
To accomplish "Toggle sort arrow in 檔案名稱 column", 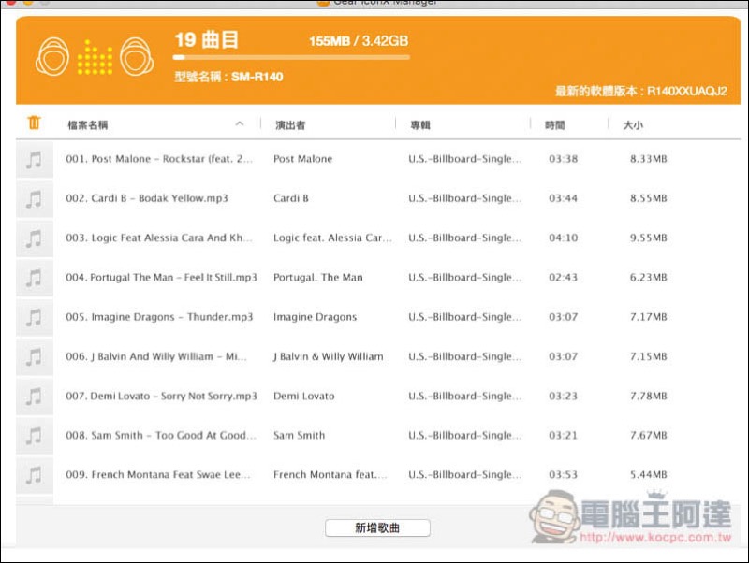I will pos(240,123).
